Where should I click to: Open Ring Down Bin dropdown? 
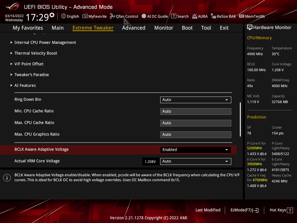(x=196, y=100)
